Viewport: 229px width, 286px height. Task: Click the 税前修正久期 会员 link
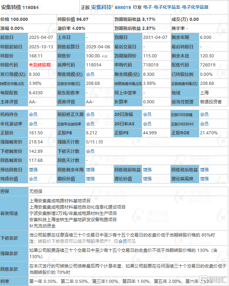[x=90, y=115]
